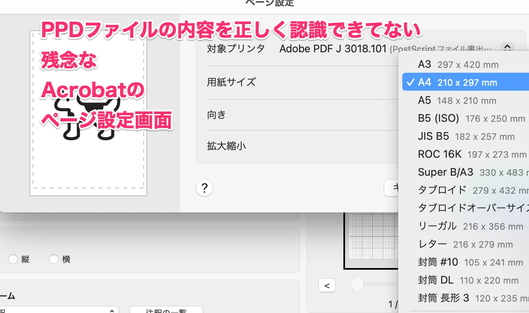Viewport: 529px width, 313px height.
Task: Click the Adobe PDF J 3018.101 printer name
Action: click(333, 49)
